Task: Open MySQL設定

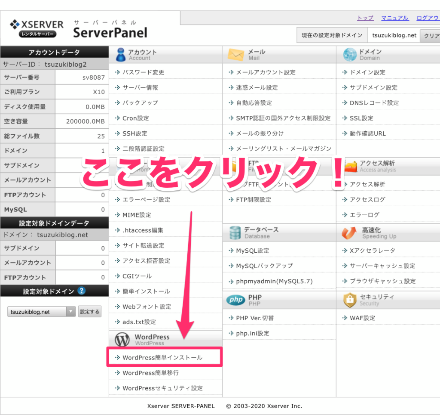Action: pos(253,251)
